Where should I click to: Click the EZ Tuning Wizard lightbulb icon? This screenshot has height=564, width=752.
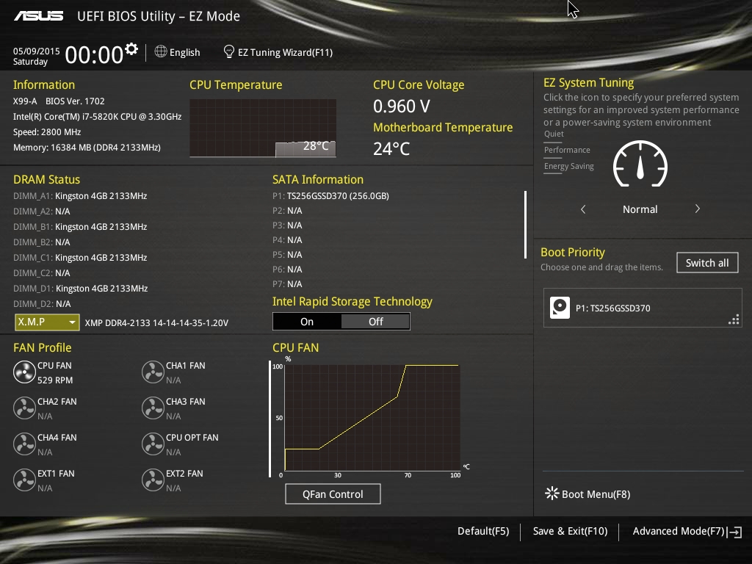229,51
